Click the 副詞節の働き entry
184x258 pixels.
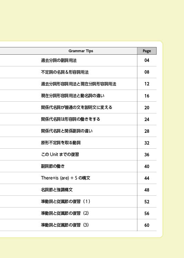point(53,166)
